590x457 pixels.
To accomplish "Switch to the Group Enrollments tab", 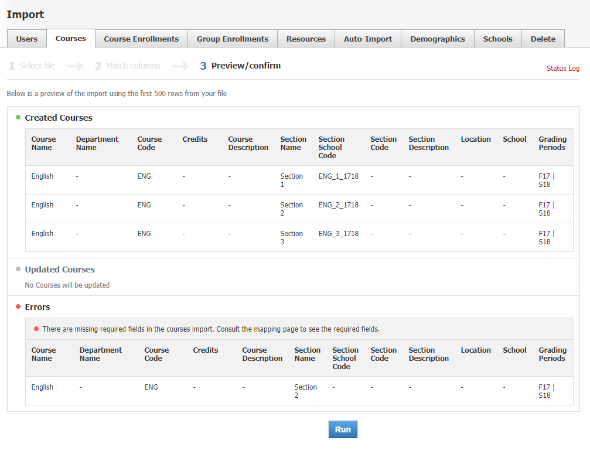I will (x=232, y=39).
